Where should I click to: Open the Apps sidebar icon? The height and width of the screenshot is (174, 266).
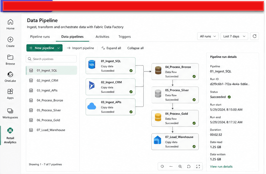10,91
